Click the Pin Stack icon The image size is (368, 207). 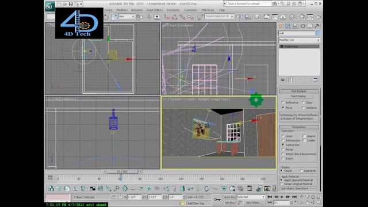pyautogui.click(x=282, y=80)
